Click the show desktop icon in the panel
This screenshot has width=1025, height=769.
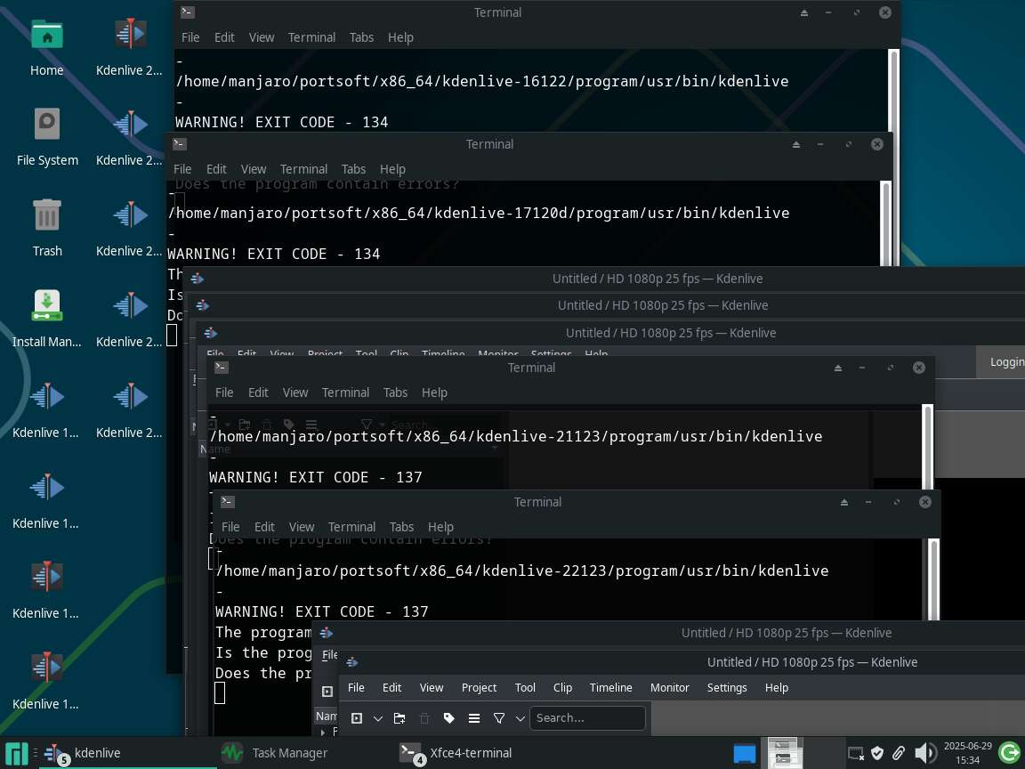coord(744,753)
